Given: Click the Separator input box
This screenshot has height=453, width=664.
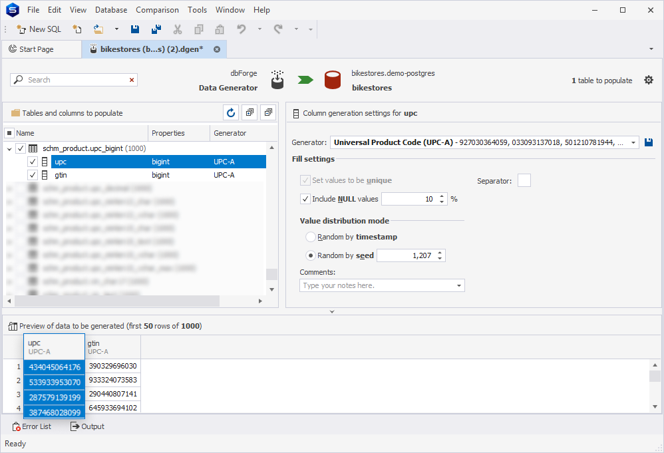Looking at the screenshot, I should 524,180.
